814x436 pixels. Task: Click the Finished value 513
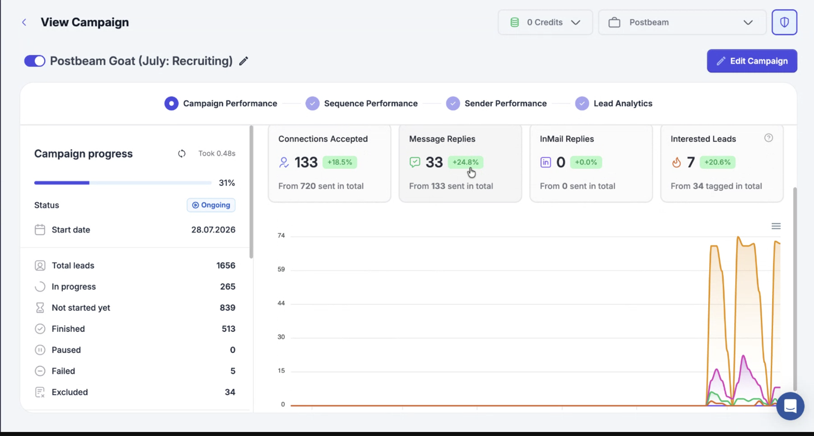point(228,329)
